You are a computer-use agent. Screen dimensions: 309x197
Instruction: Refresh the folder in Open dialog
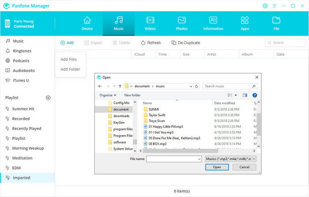[x=196, y=87]
